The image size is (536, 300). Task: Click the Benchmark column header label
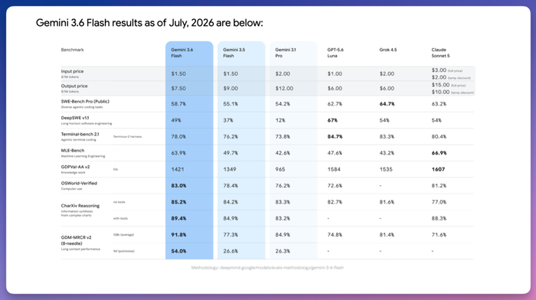(72, 50)
